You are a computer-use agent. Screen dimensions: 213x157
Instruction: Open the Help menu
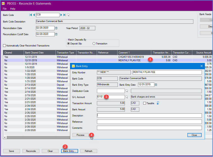click(13, 9)
